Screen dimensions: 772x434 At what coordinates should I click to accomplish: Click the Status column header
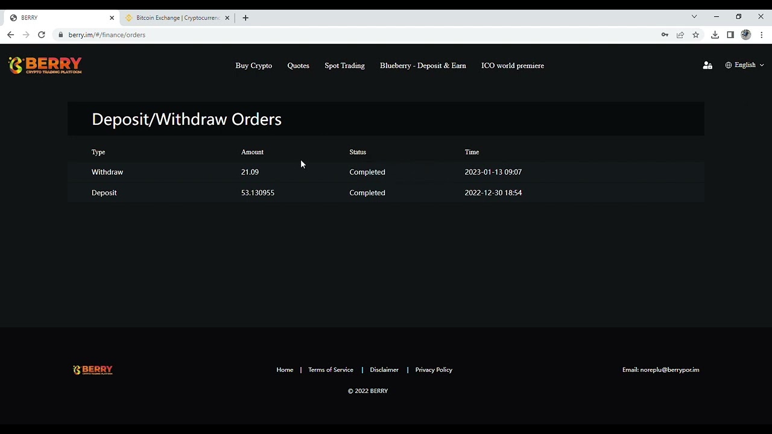click(x=358, y=152)
